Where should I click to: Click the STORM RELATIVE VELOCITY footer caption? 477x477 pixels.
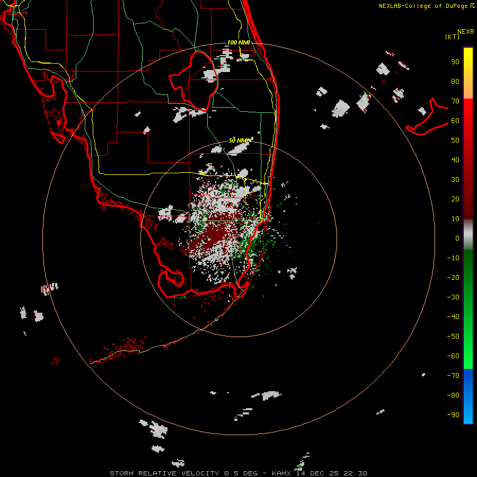click(x=238, y=473)
